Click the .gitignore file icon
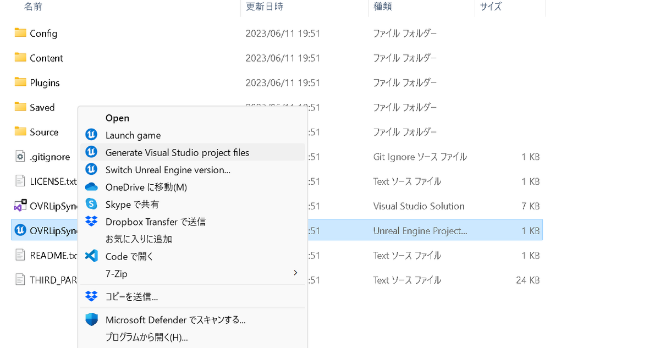 point(20,157)
